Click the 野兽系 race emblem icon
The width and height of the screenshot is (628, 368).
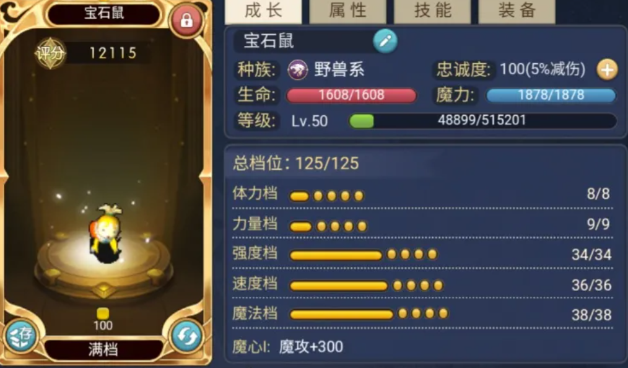(x=297, y=70)
